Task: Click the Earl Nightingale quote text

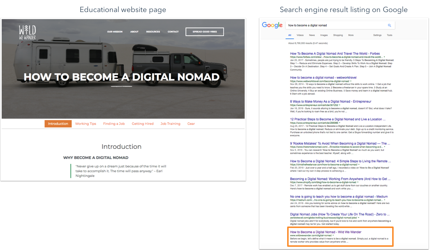Action: pos(121,171)
